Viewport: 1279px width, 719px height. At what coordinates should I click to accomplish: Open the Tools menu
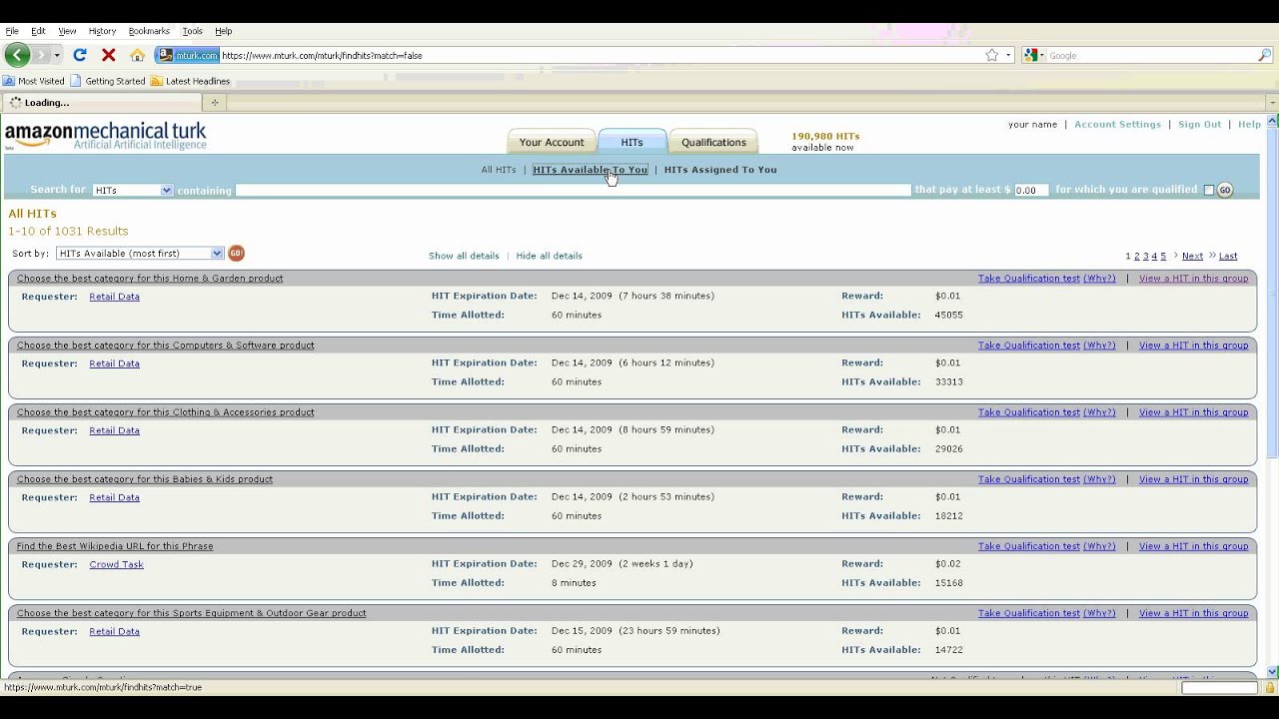(x=192, y=31)
